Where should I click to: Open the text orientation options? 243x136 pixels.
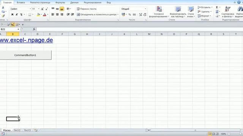[x=68, y=9]
